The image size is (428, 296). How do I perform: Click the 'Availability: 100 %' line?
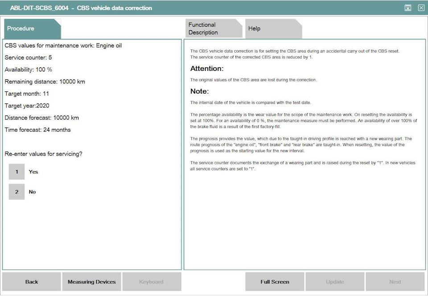click(x=29, y=70)
